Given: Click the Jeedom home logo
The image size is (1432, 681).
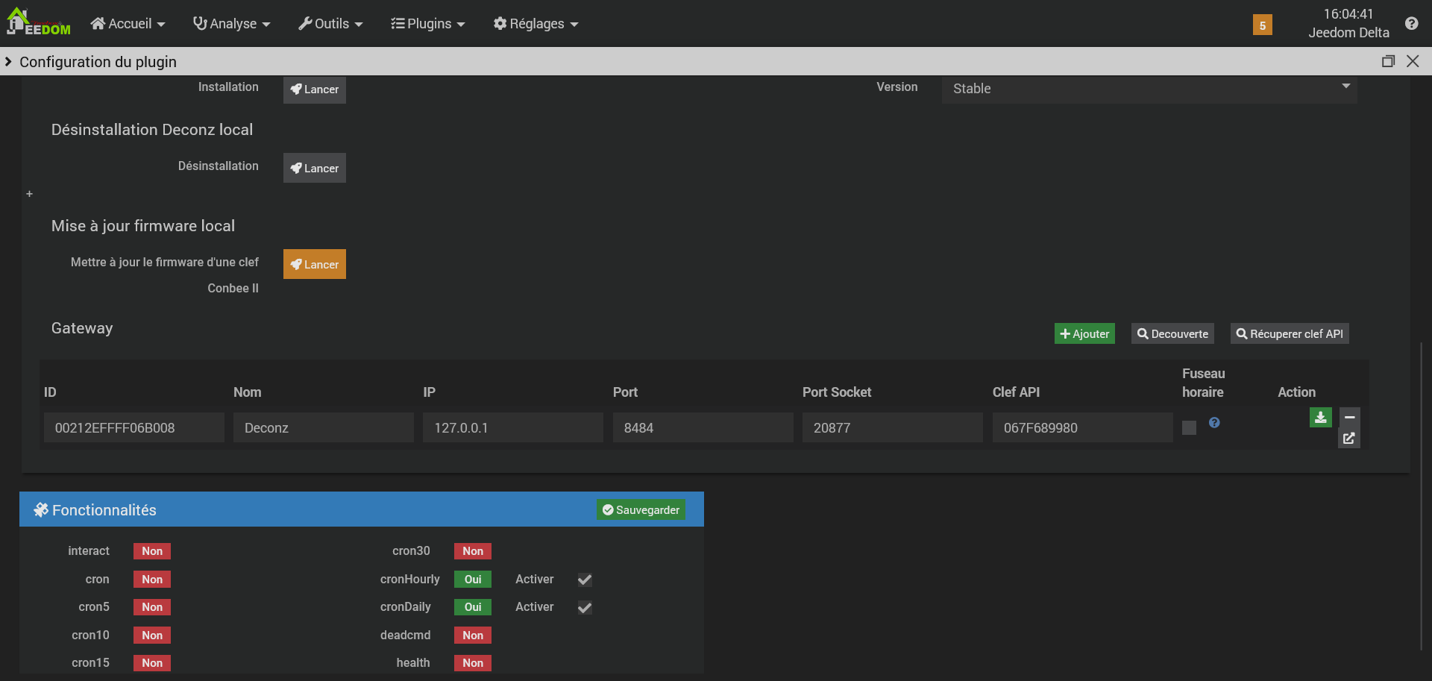Looking at the screenshot, I should click(x=39, y=22).
